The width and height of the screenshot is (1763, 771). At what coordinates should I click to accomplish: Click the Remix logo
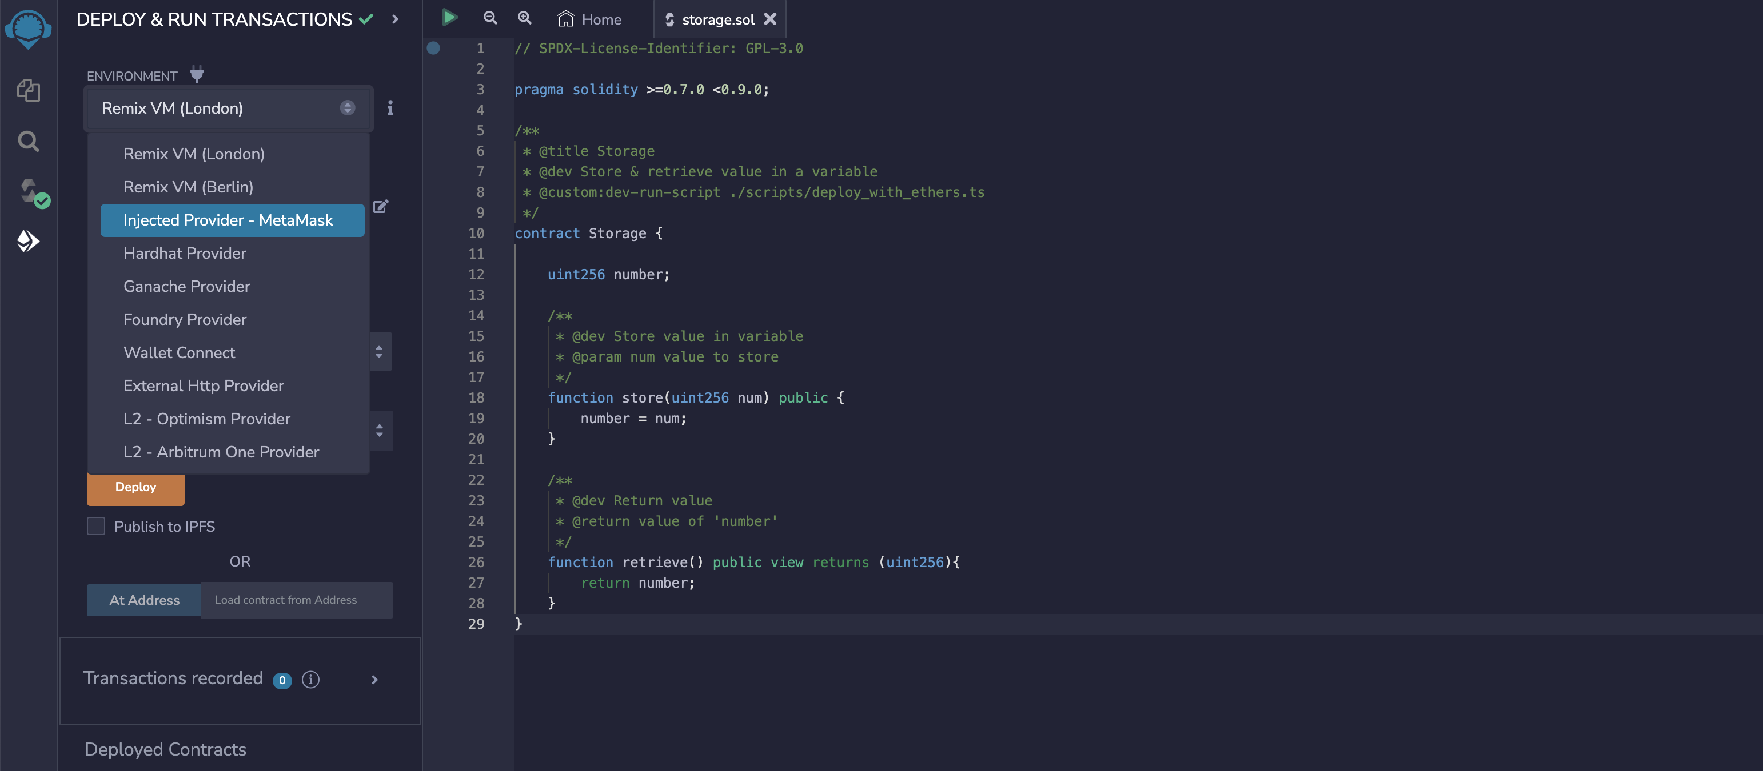[x=27, y=29]
